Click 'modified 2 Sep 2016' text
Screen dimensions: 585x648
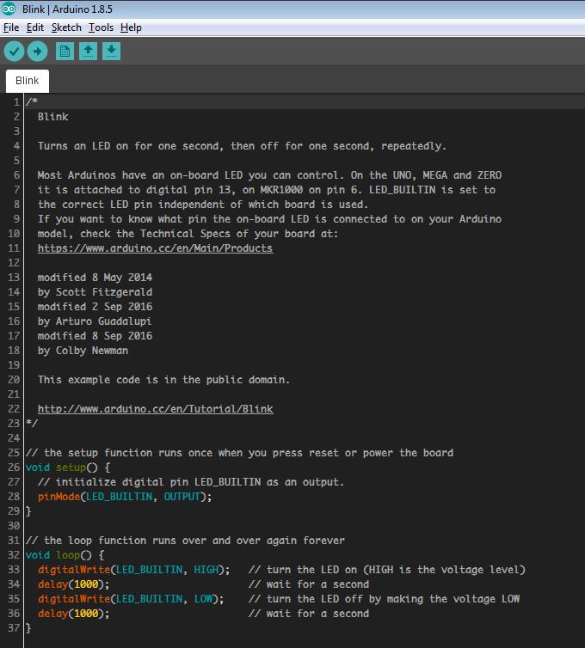[95, 307]
